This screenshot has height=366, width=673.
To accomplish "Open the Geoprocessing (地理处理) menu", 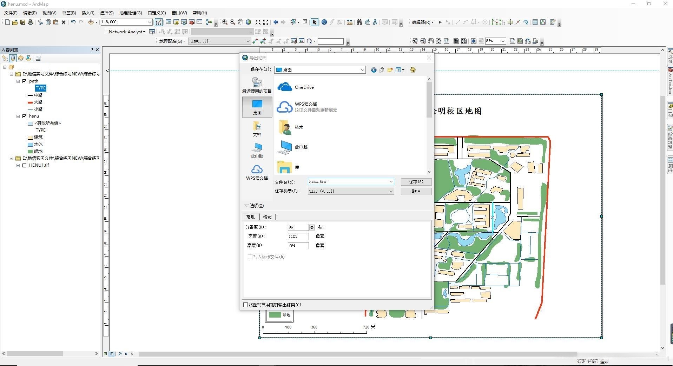I will click(130, 13).
